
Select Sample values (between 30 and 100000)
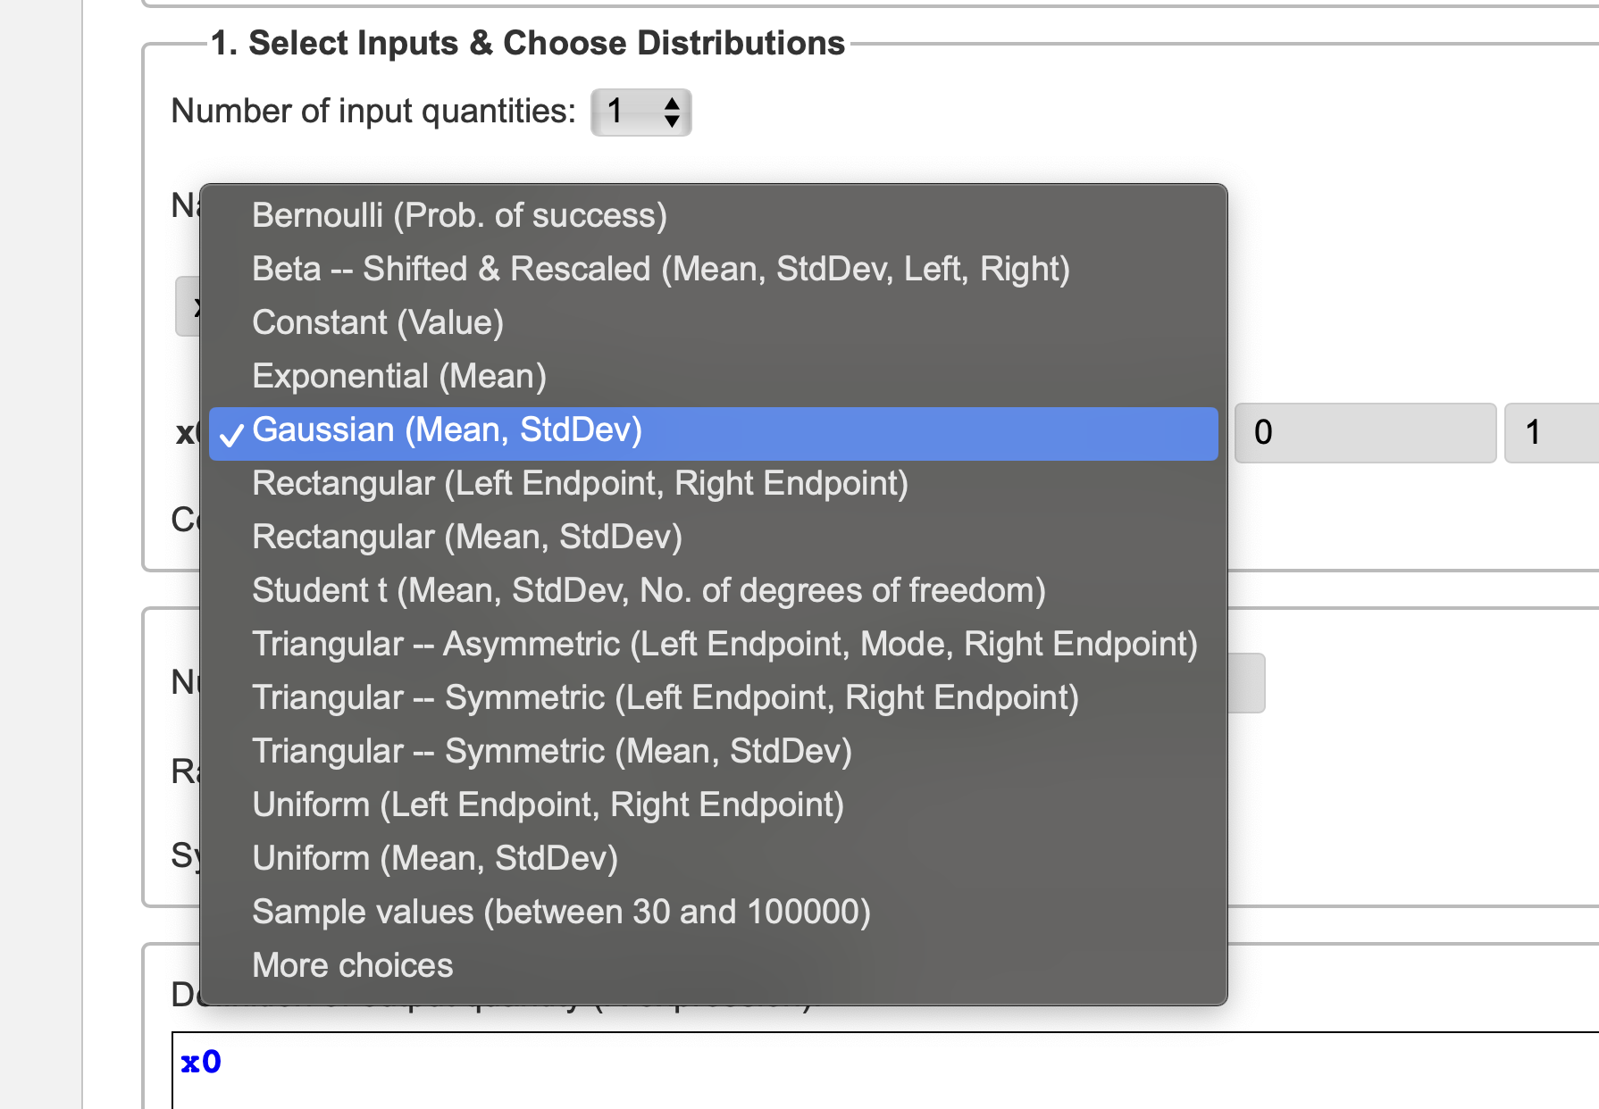point(561,913)
